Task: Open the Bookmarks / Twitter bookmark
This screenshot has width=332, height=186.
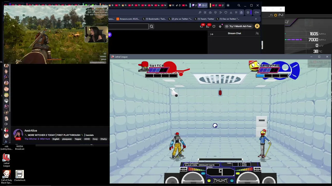Action: [x=154, y=19]
